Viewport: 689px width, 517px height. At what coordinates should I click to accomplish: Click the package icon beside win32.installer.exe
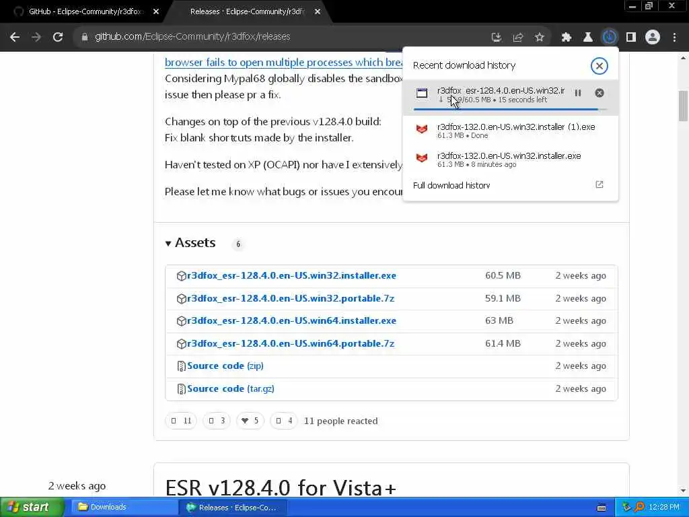(181, 275)
